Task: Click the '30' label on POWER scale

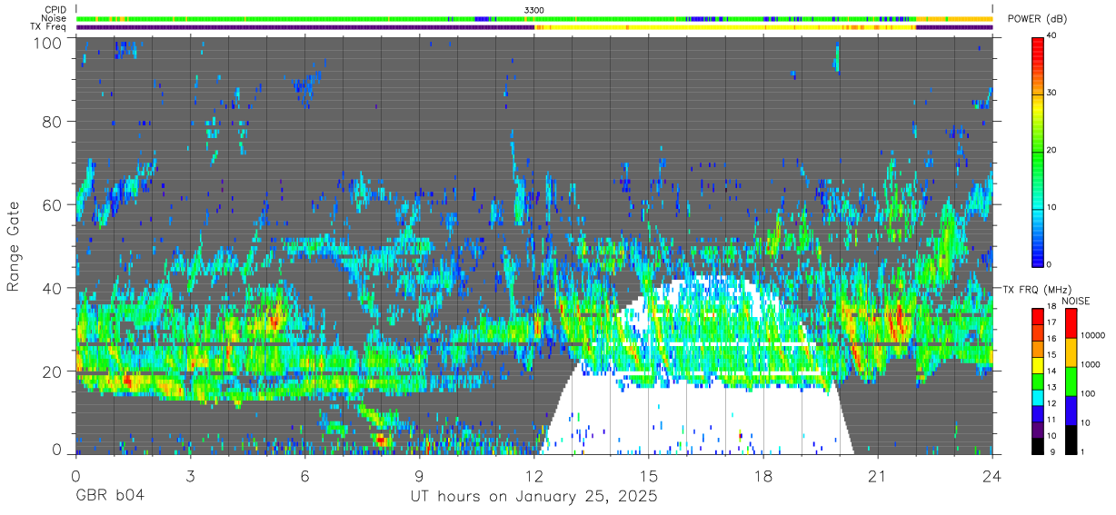Action: (1051, 93)
